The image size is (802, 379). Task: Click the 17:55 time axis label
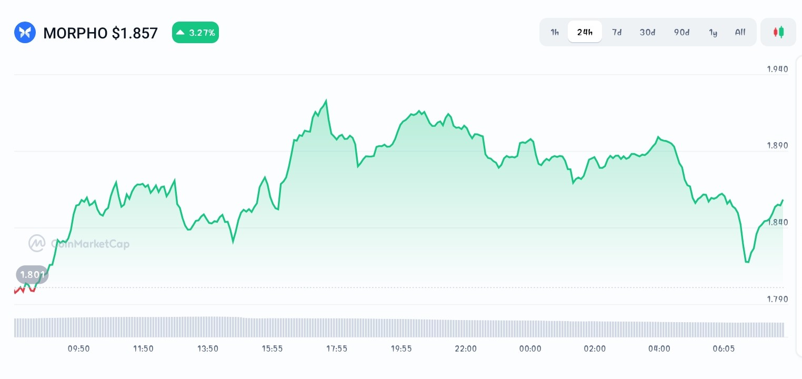336,348
